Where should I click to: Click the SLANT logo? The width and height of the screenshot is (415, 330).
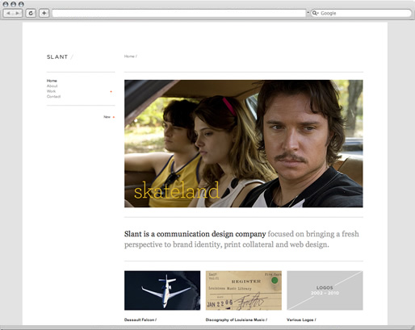57,56
